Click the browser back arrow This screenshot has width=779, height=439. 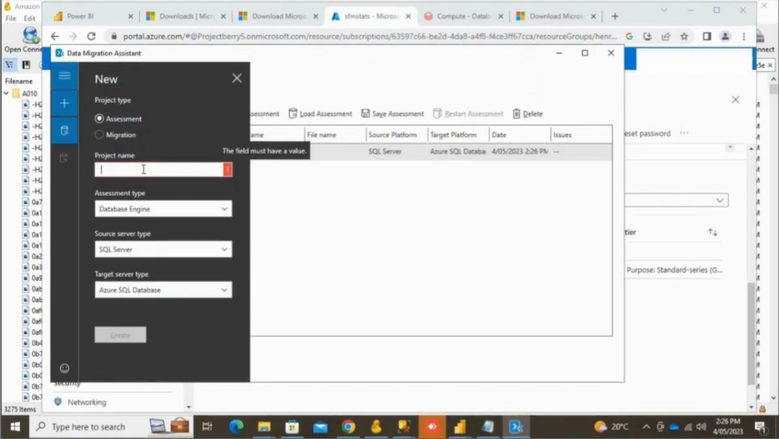[54, 36]
